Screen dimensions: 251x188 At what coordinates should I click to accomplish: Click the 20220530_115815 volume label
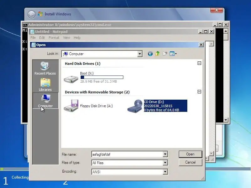(x=158, y=106)
